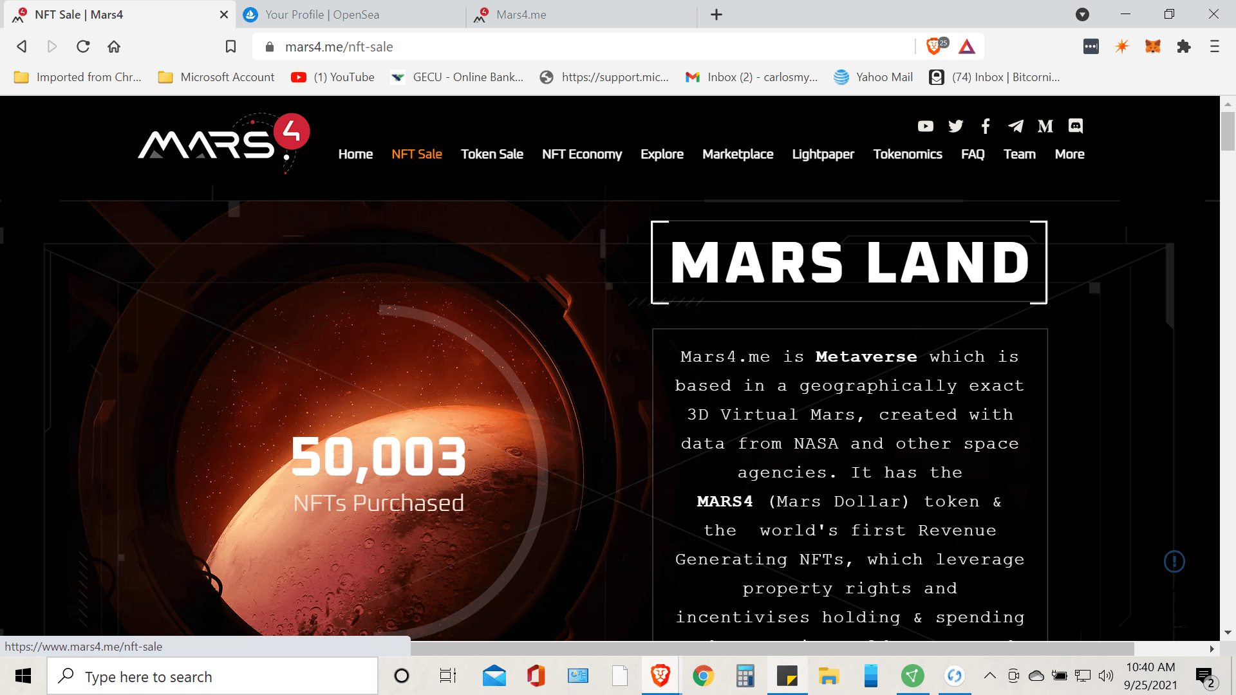Open the Brave main hamburger menu
The width and height of the screenshot is (1236, 695).
pyautogui.click(x=1214, y=46)
